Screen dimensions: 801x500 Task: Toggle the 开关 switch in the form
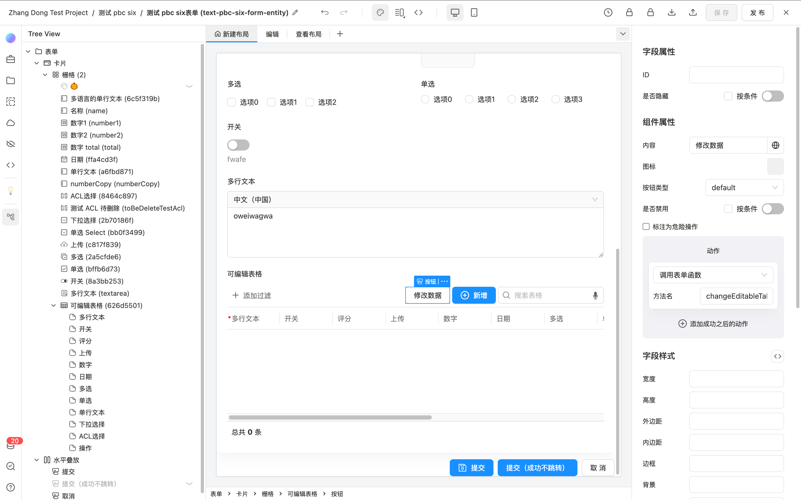click(x=238, y=145)
